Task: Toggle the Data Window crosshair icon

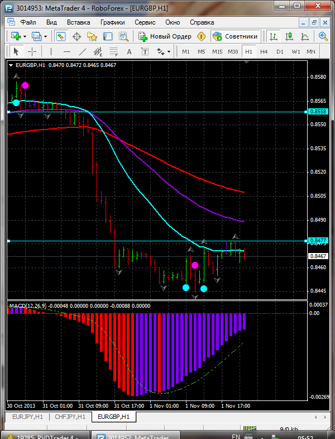Action: pos(76,36)
